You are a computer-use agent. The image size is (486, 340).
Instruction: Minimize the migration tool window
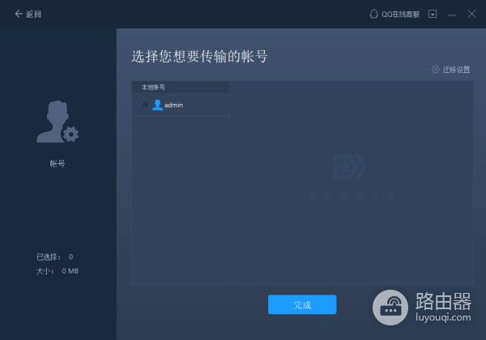452,15
